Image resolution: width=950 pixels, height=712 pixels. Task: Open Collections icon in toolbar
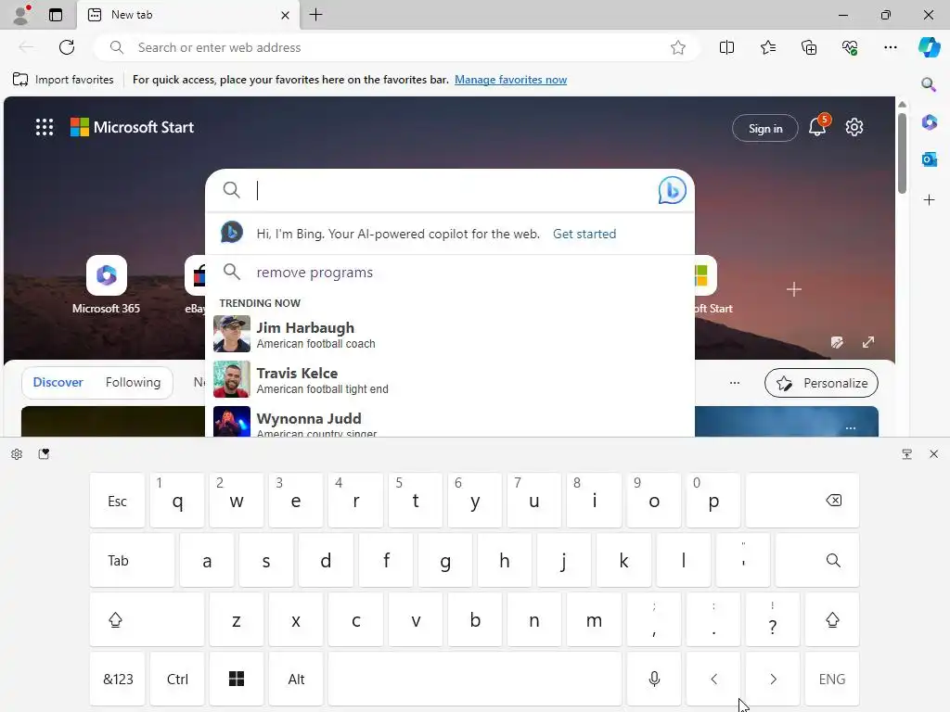tap(809, 47)
